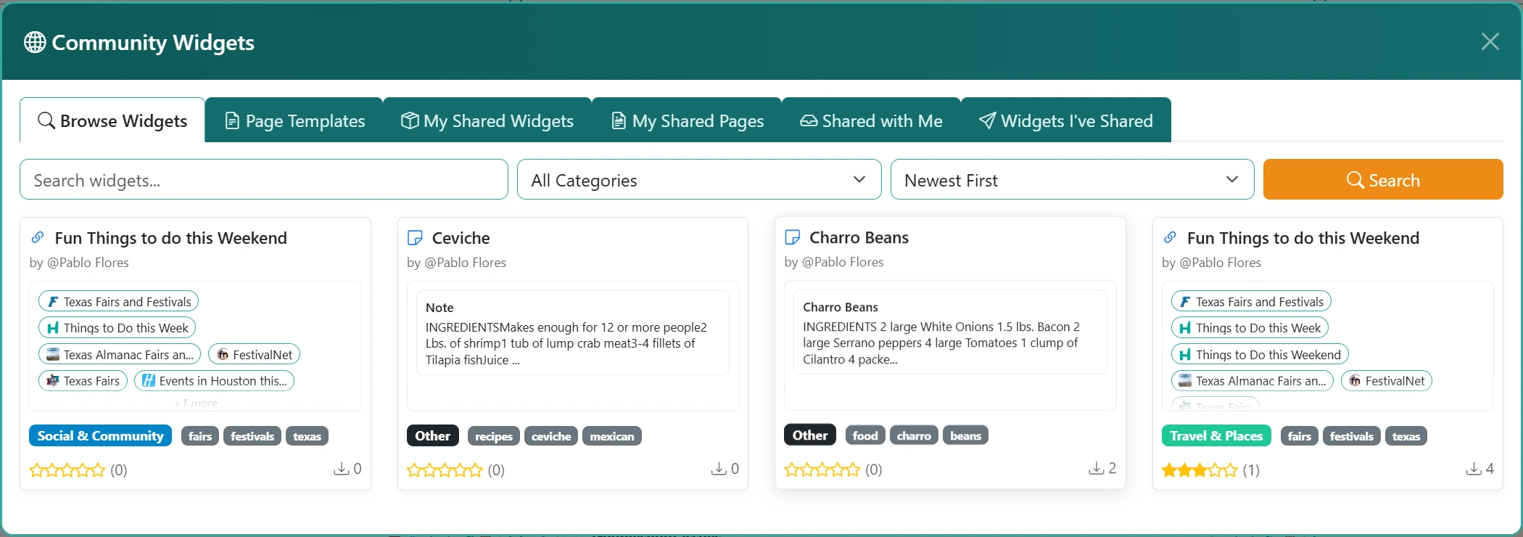Screen dimensions: 1523x537
Task: Click by @Pablo Flores under Ceviche
Action: pos(456,263)
